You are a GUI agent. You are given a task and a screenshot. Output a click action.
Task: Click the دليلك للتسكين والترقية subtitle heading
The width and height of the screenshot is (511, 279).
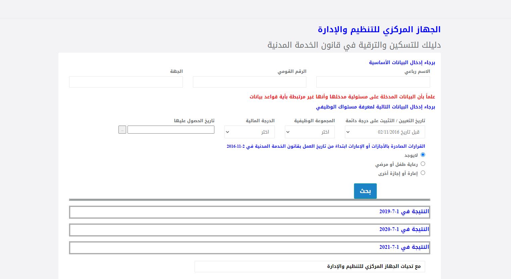point(354,45)
